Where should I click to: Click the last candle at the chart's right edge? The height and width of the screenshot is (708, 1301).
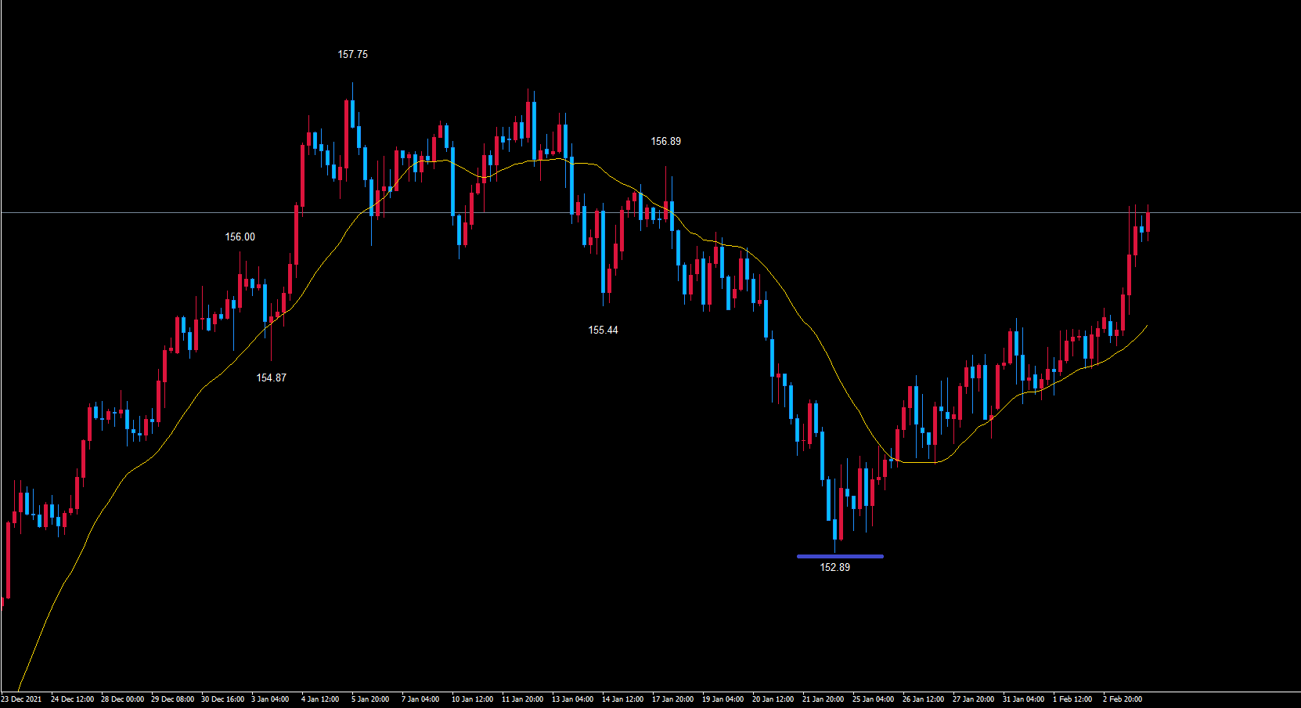[1148, 219]
